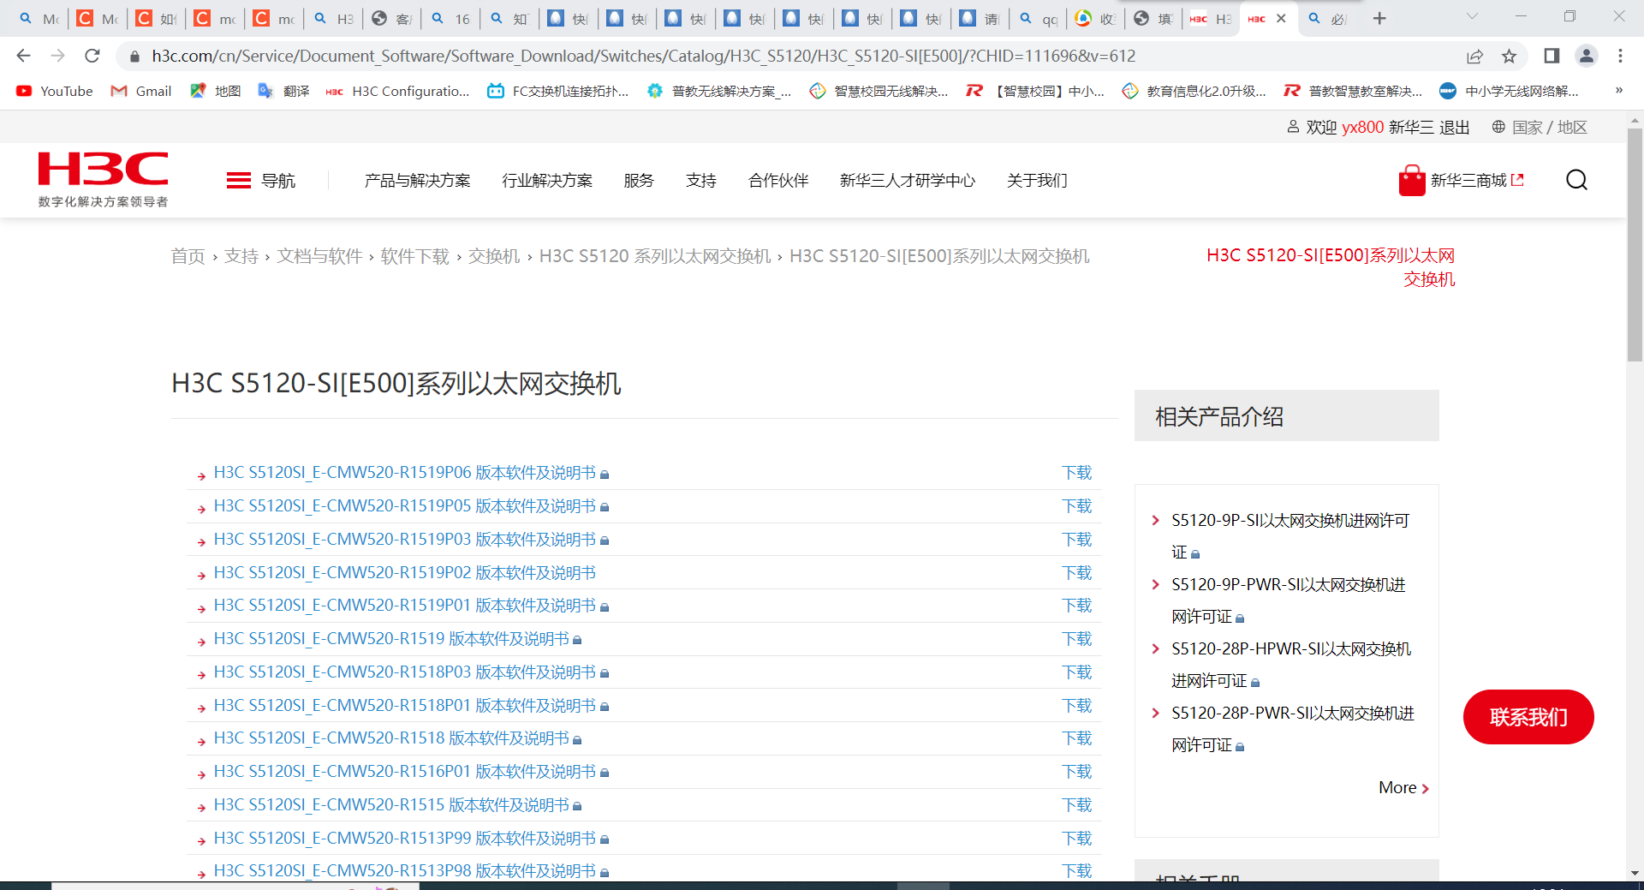Click the H3C logo
The image size is (1644, 890).
[x=103, y=179]
